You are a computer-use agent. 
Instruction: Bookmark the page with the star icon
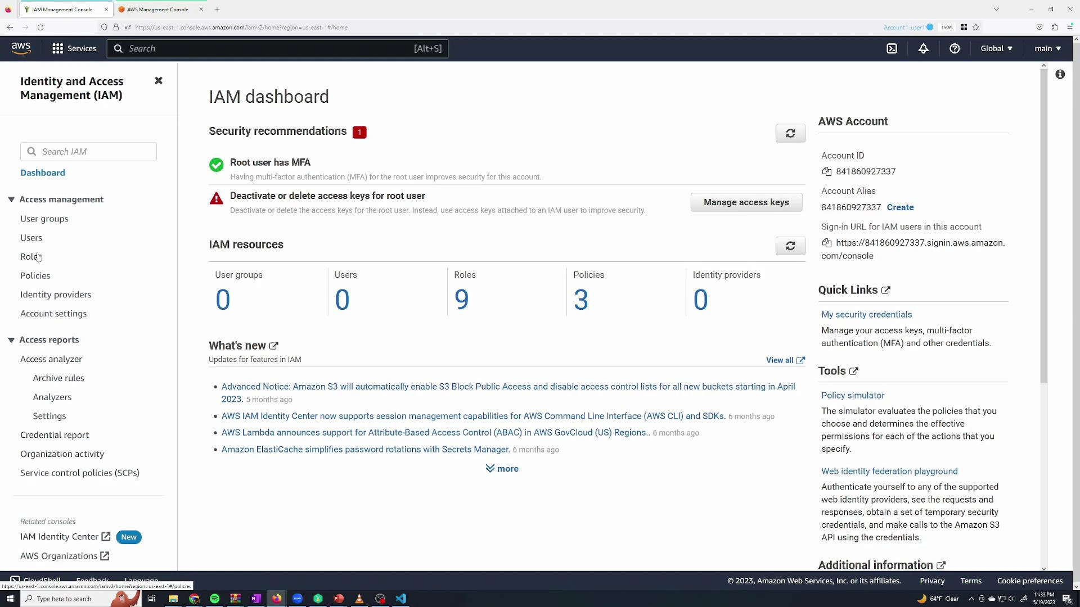click(x=976, y=27)
